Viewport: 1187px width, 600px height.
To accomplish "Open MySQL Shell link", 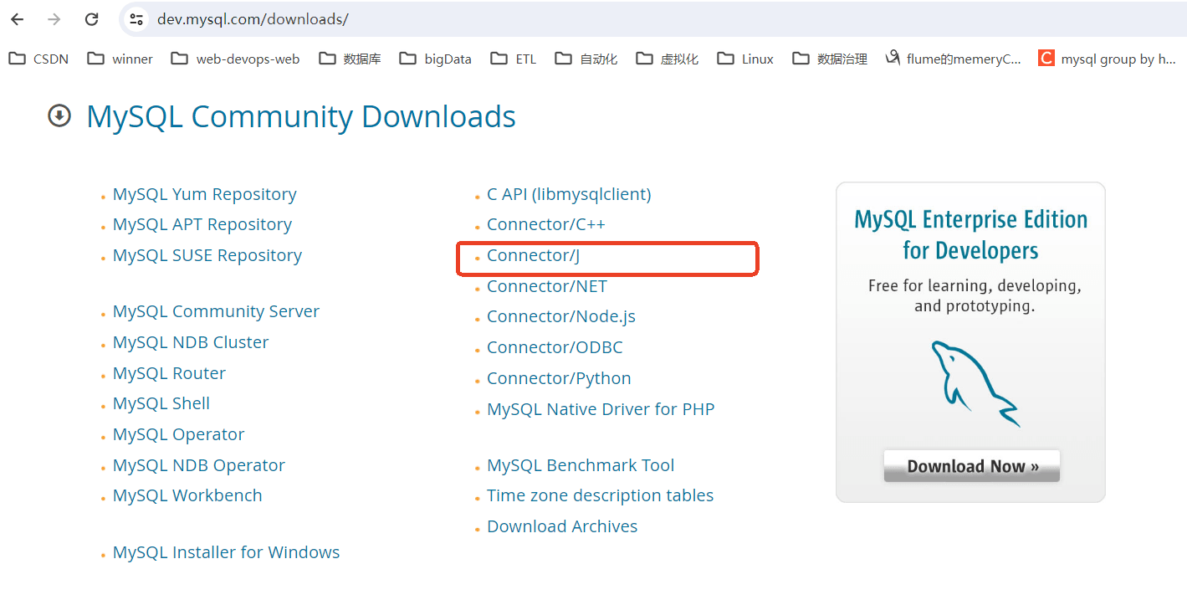I will click(x=161, y=403).
